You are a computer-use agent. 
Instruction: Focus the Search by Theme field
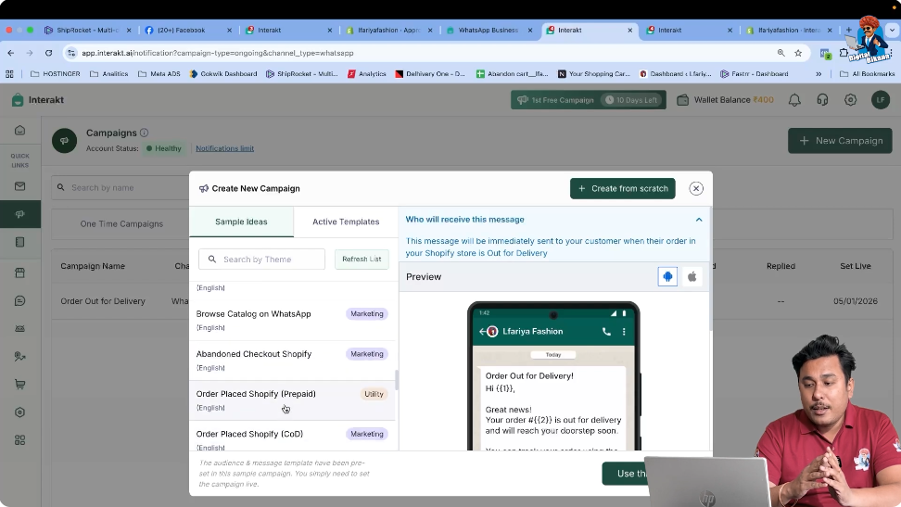tap(262, 260)
